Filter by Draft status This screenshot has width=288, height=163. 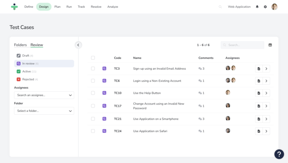tap(44, 55)
